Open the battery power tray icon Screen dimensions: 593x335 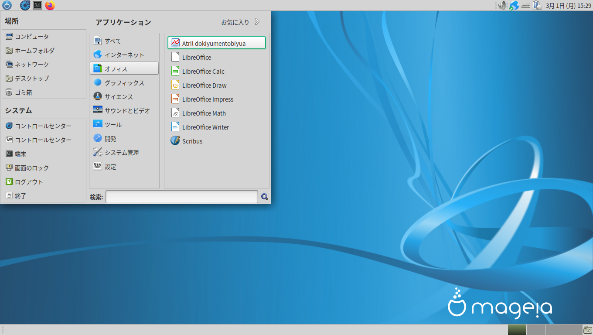pos(538,5)
